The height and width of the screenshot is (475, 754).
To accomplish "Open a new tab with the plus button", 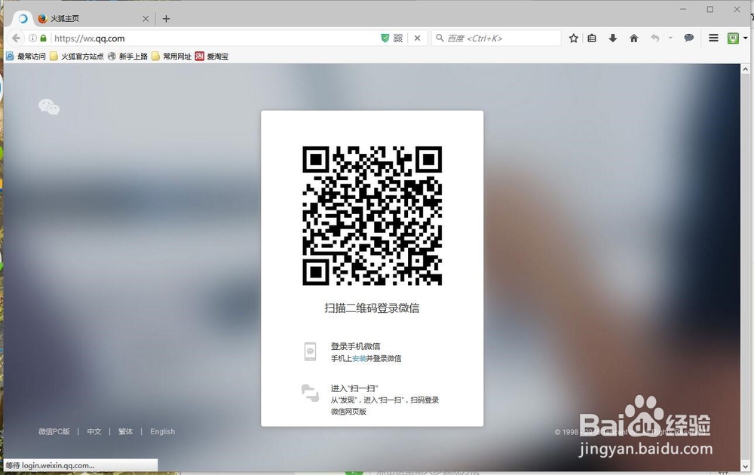I will pyautogui.click(x=166, y=18).
